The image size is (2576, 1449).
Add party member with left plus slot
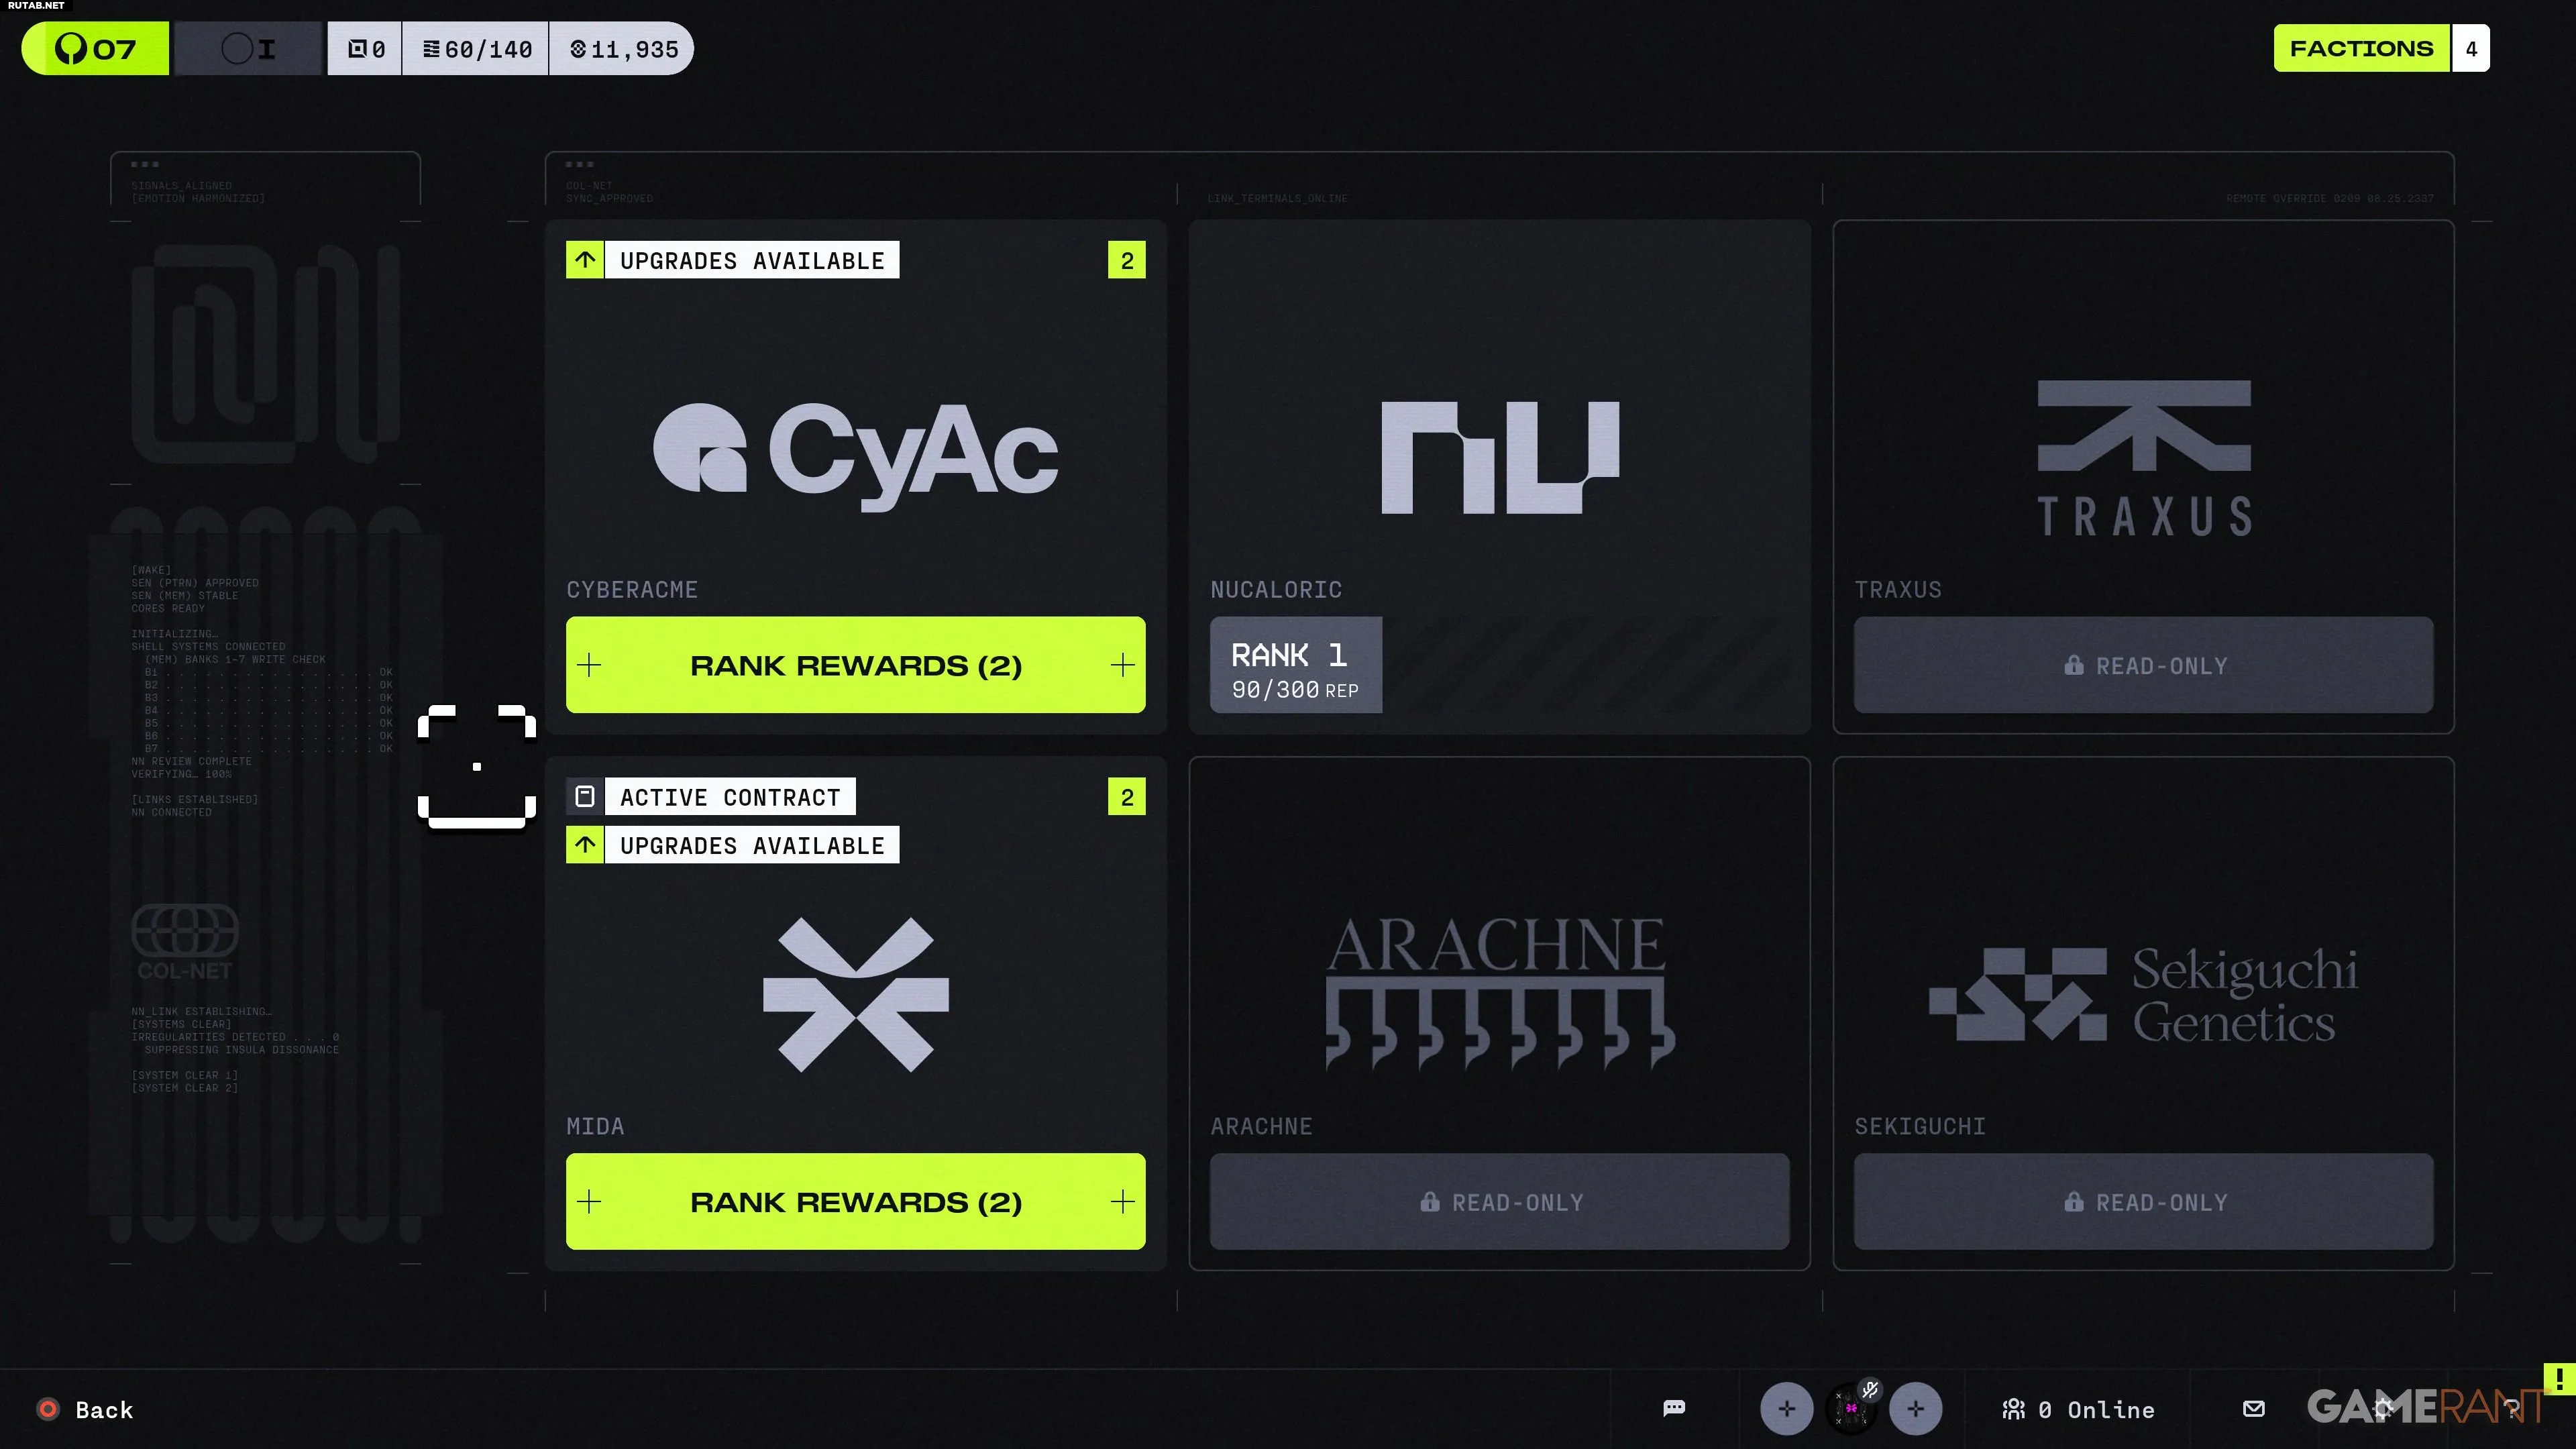[x=1786, y=1409]
